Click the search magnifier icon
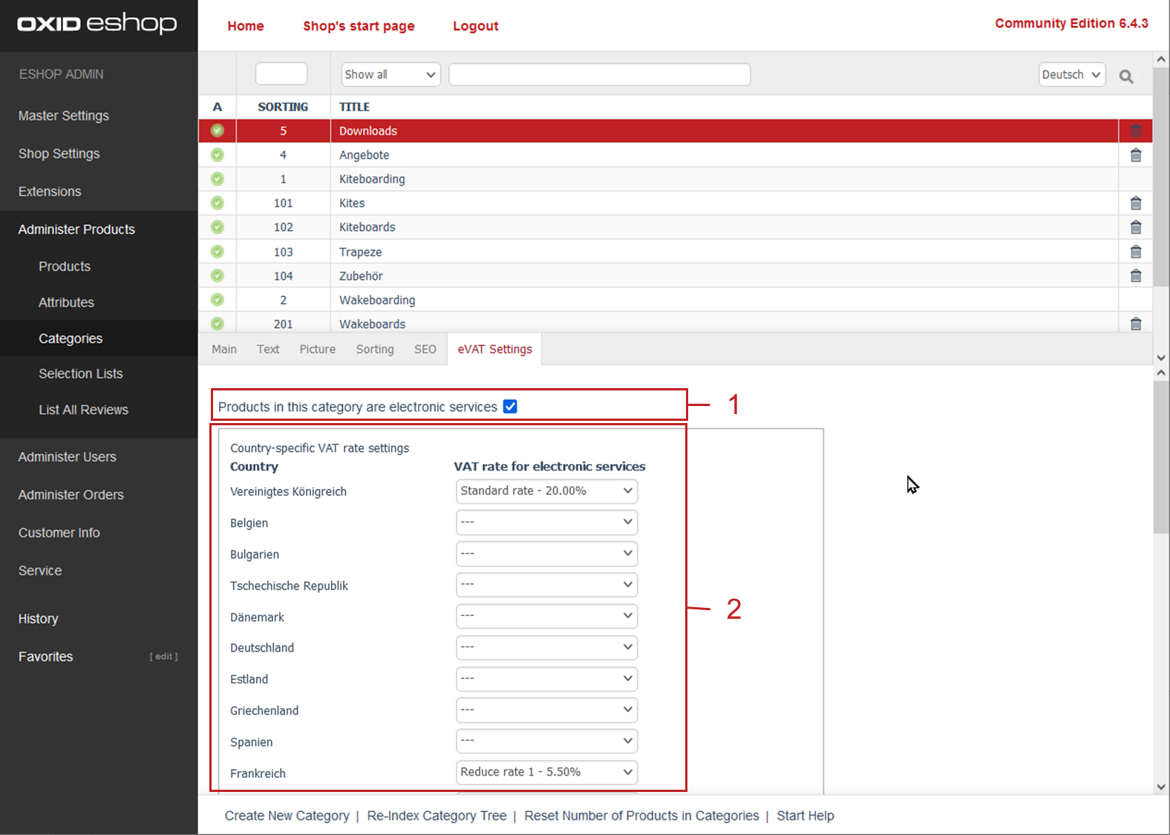This screenshot has height=835, width=1170. (x=1125, y=76)
